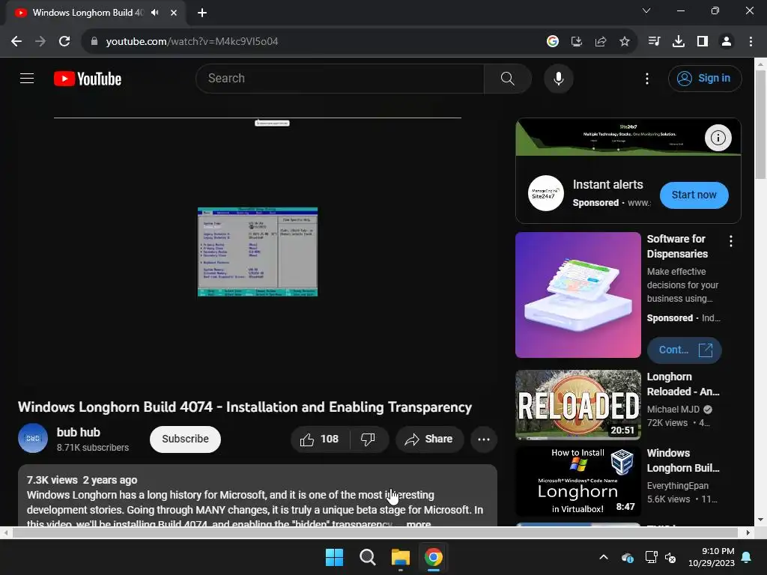Start voice search with microphone icon

tap(558, 78)
